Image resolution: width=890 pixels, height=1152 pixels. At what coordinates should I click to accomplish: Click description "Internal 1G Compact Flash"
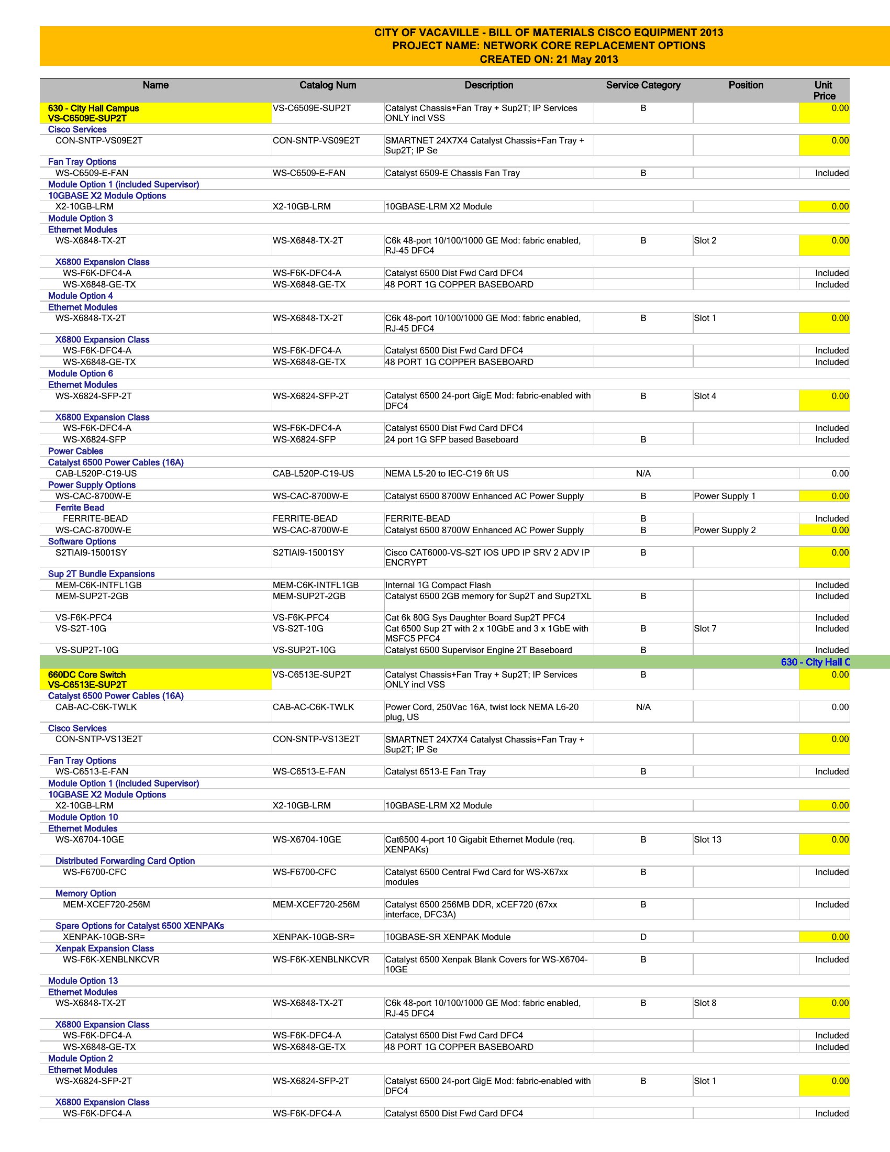click(438, 585)
